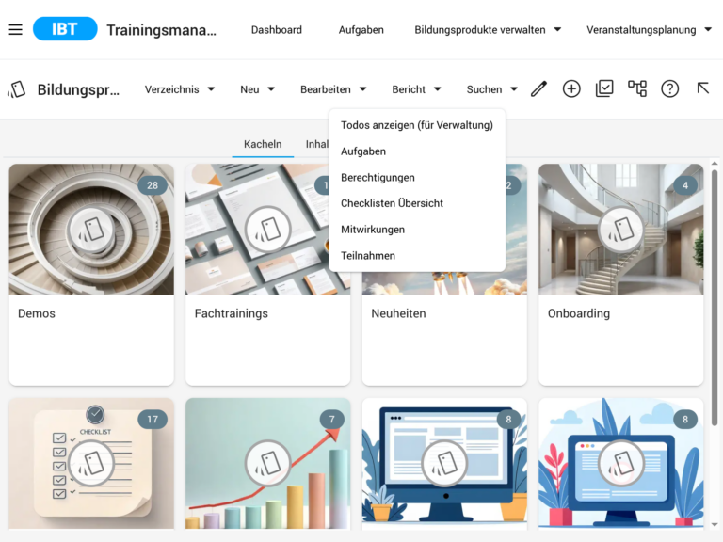
Task: Expand Bildungsprodukte verwalten menu
Action: [488, 30]
